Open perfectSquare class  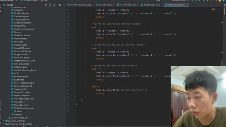[x=21, y=77]
